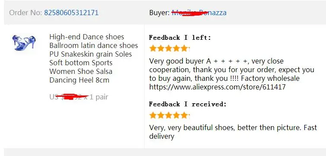Click the blue dance shoes thumbnail
326x156 pixels.
pyautogui.click(x=24, y=43)
